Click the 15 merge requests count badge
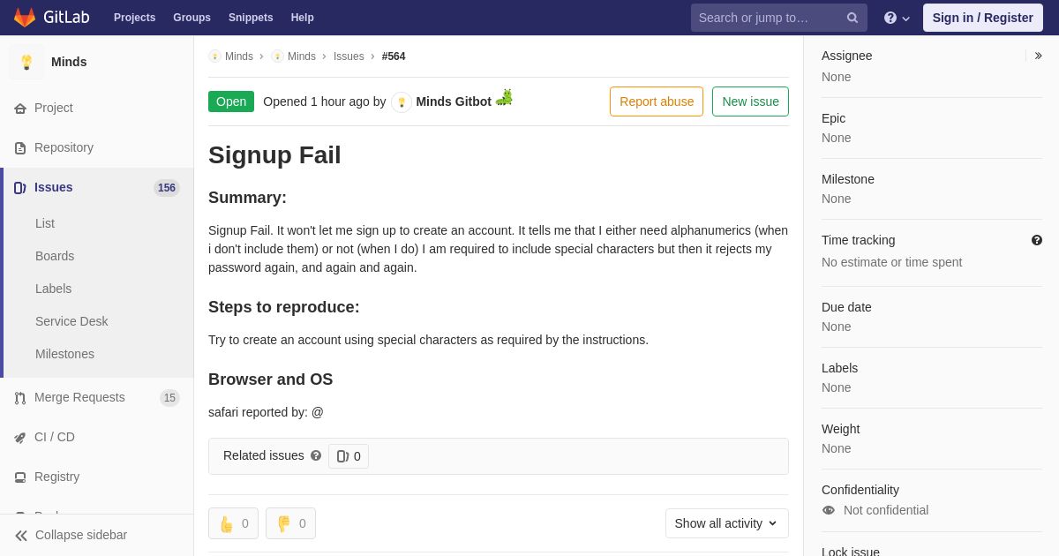 (x=169, y=398)
